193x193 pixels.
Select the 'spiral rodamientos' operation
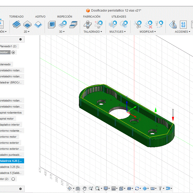coord(11,113)
